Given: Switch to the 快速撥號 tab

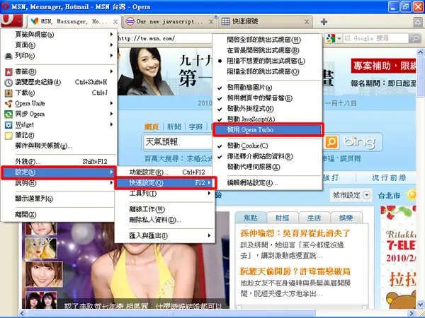Looking at the screenshot, I should coord(265,21).
